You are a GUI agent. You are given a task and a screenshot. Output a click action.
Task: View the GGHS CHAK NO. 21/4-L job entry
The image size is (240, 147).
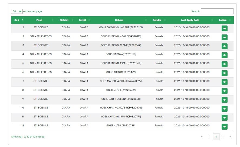pos(224,64)
